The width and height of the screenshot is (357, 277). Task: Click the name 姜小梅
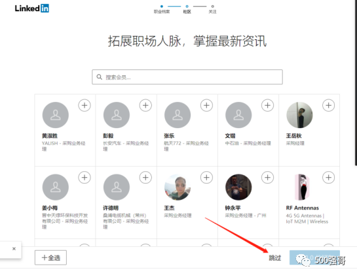click(50, 208)
